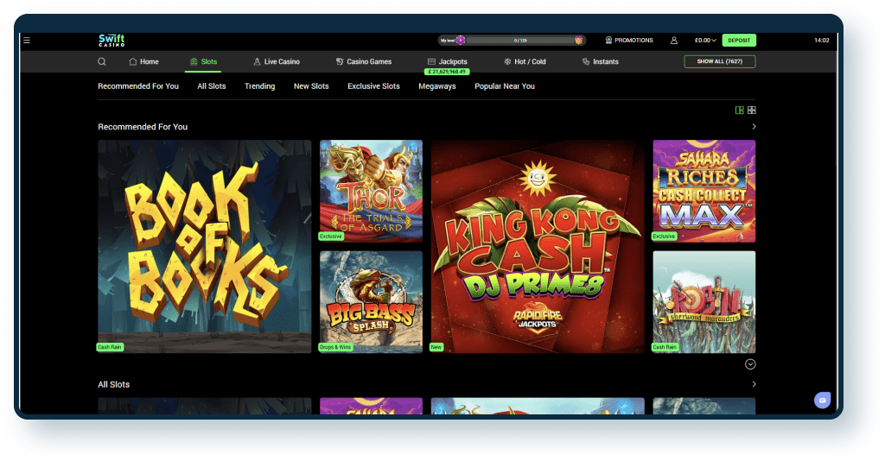Screen dimensions: 885x461
Task: Open the Jackpots tab
Action: point(447,61)
